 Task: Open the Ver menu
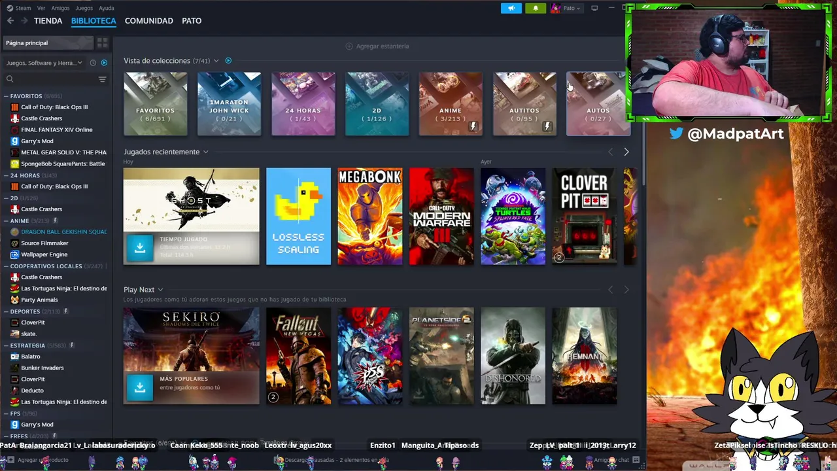point(41,8)
